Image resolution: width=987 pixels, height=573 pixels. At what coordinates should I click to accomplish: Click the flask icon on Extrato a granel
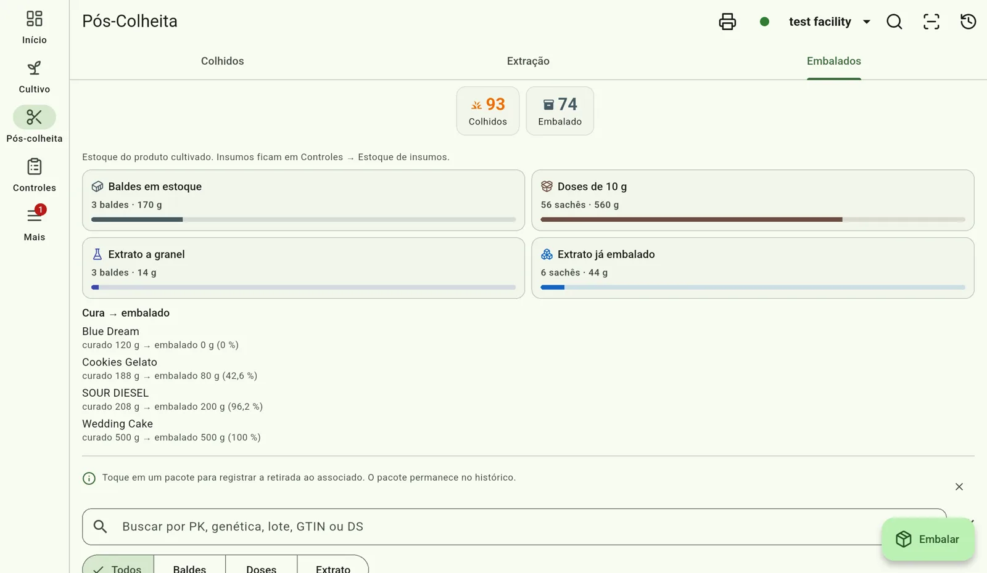coord(97,254)
